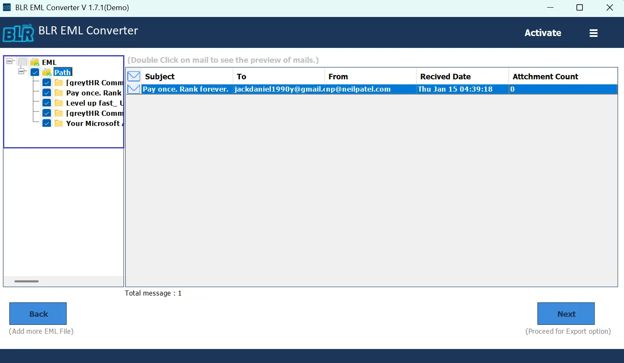Click the envelope icon beside Subject header

click(x=133, y=75)
